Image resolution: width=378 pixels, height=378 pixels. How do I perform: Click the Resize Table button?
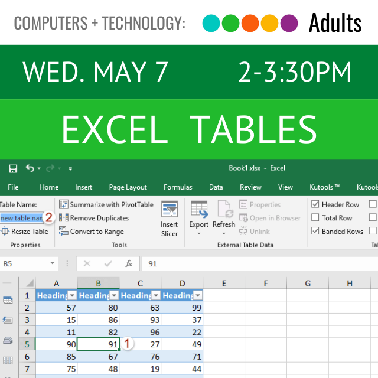tap(25, 232)
